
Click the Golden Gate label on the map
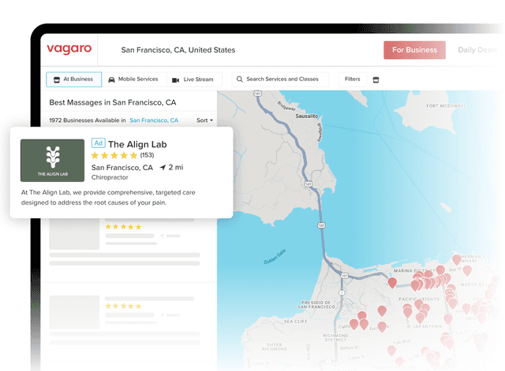(x=275, y=257)
